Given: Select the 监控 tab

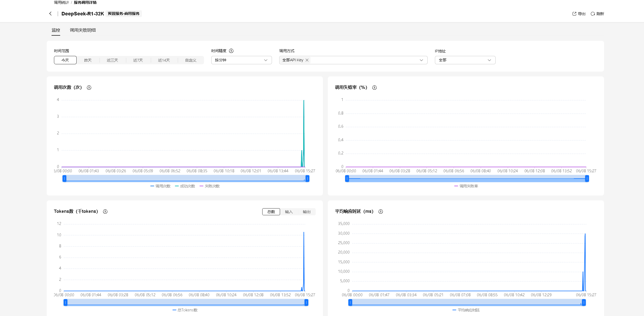Looking at the screenshot, I should coord(56,30).
